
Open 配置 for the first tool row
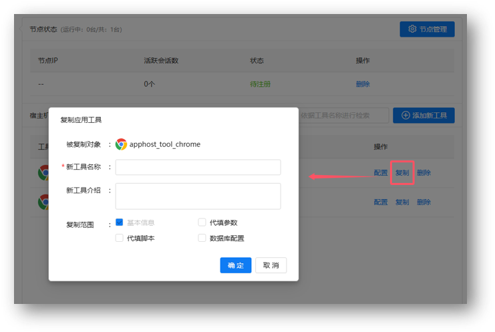click(x=381, y=173)
